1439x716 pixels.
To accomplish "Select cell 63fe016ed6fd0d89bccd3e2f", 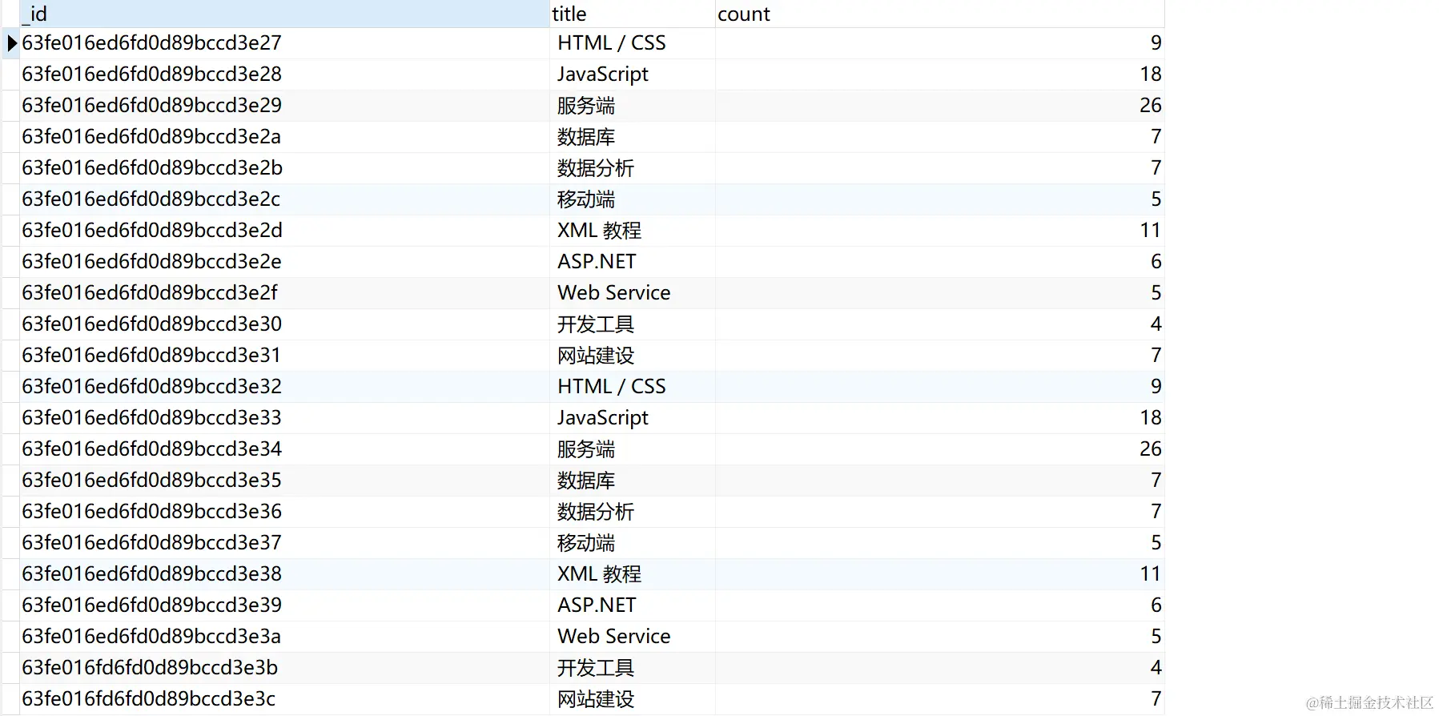I will click(x=284, y=293).
